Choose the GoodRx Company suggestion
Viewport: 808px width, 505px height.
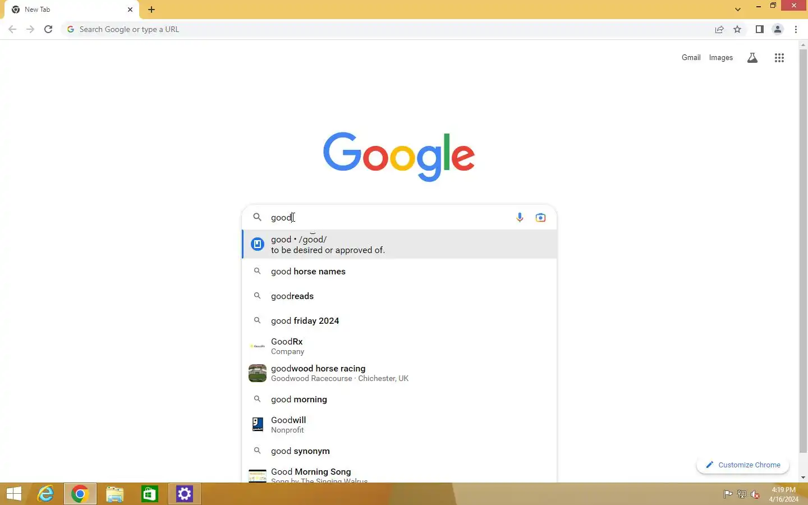(400, 346)
